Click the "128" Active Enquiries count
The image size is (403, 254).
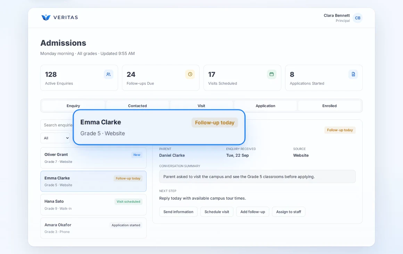51,74
